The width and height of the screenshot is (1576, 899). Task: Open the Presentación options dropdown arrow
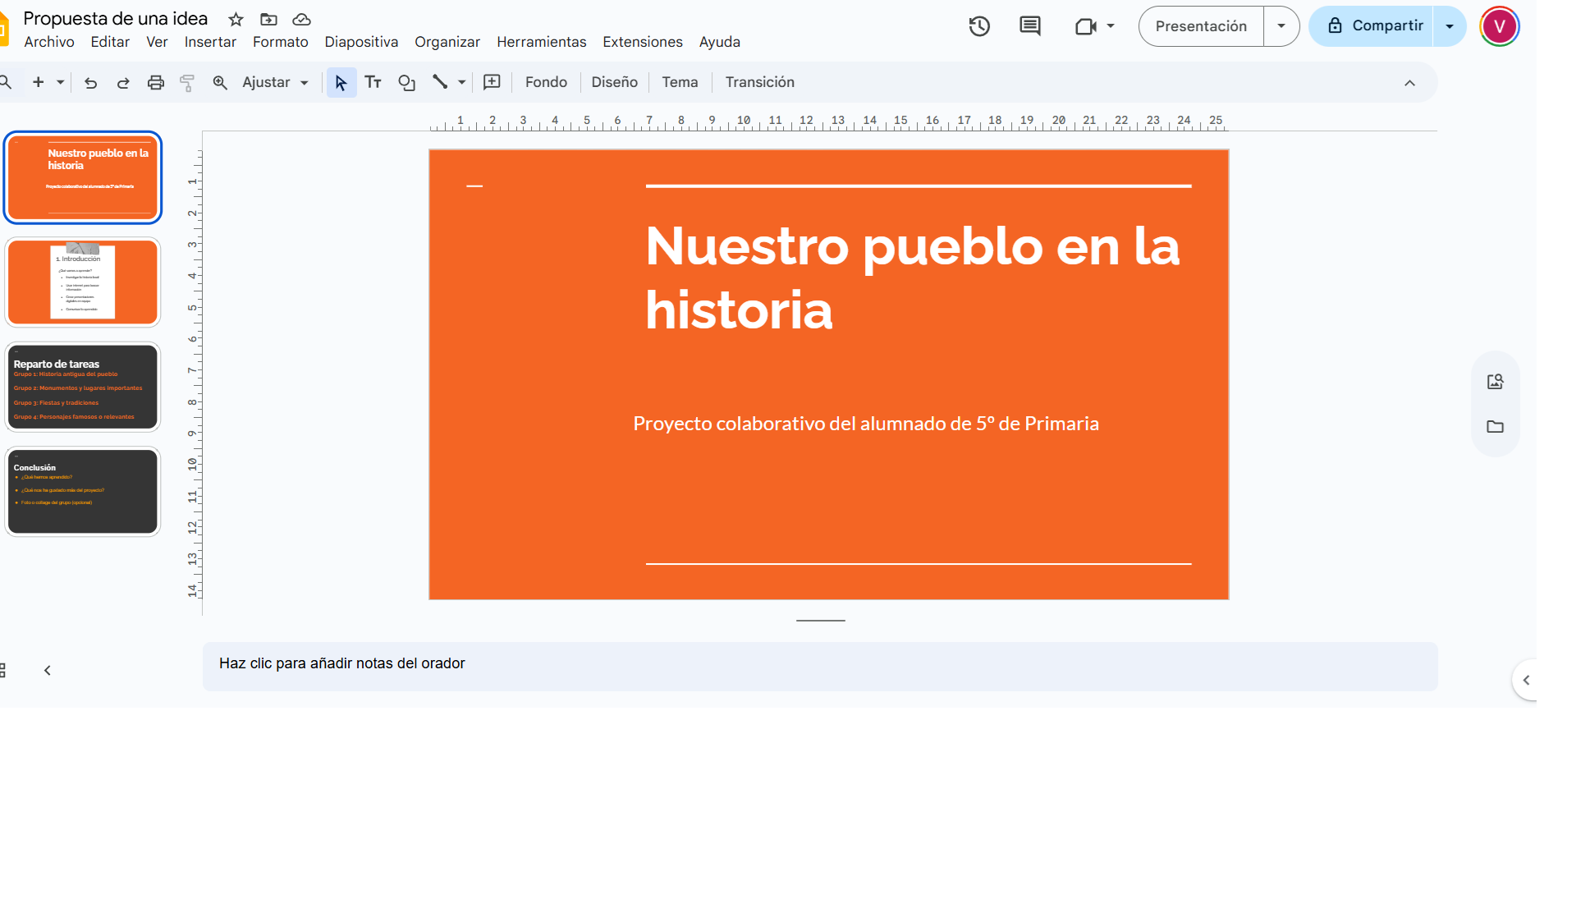(x=1281, y=26)
